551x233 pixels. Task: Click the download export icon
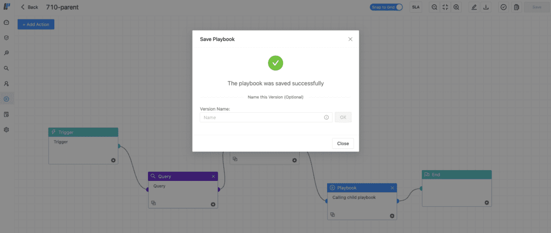click(x=486, y=7)
